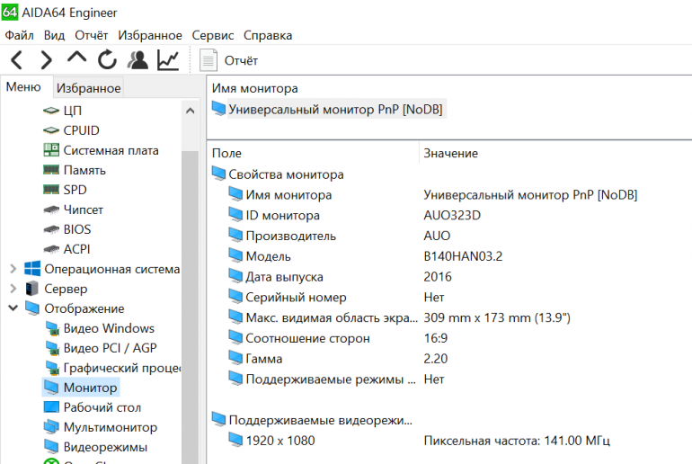Click the Имя монитора column header at top
Screen dimensions: 692x464
[254, 88]
